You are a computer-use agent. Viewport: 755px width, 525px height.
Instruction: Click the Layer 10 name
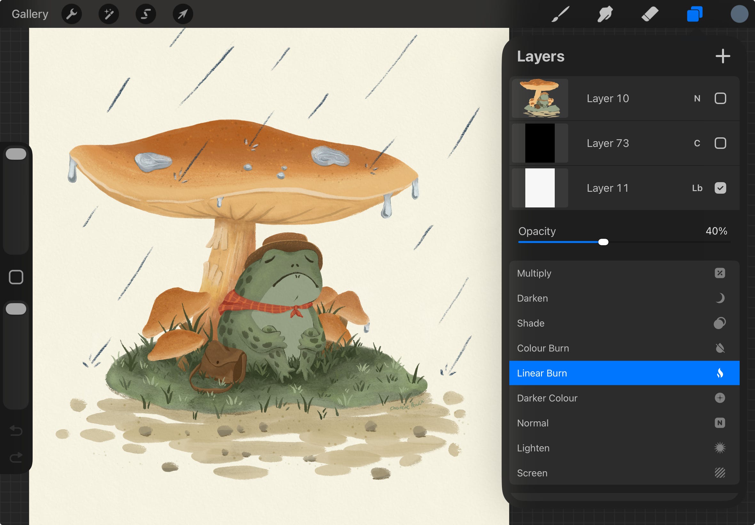(608, 98)
